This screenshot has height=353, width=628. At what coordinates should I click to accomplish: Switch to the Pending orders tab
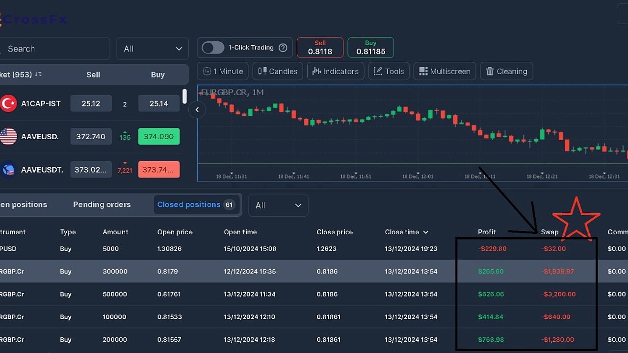[x=102, y=205]
